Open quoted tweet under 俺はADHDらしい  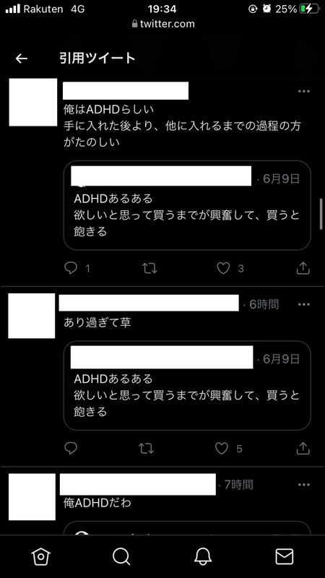pos(187,205)
